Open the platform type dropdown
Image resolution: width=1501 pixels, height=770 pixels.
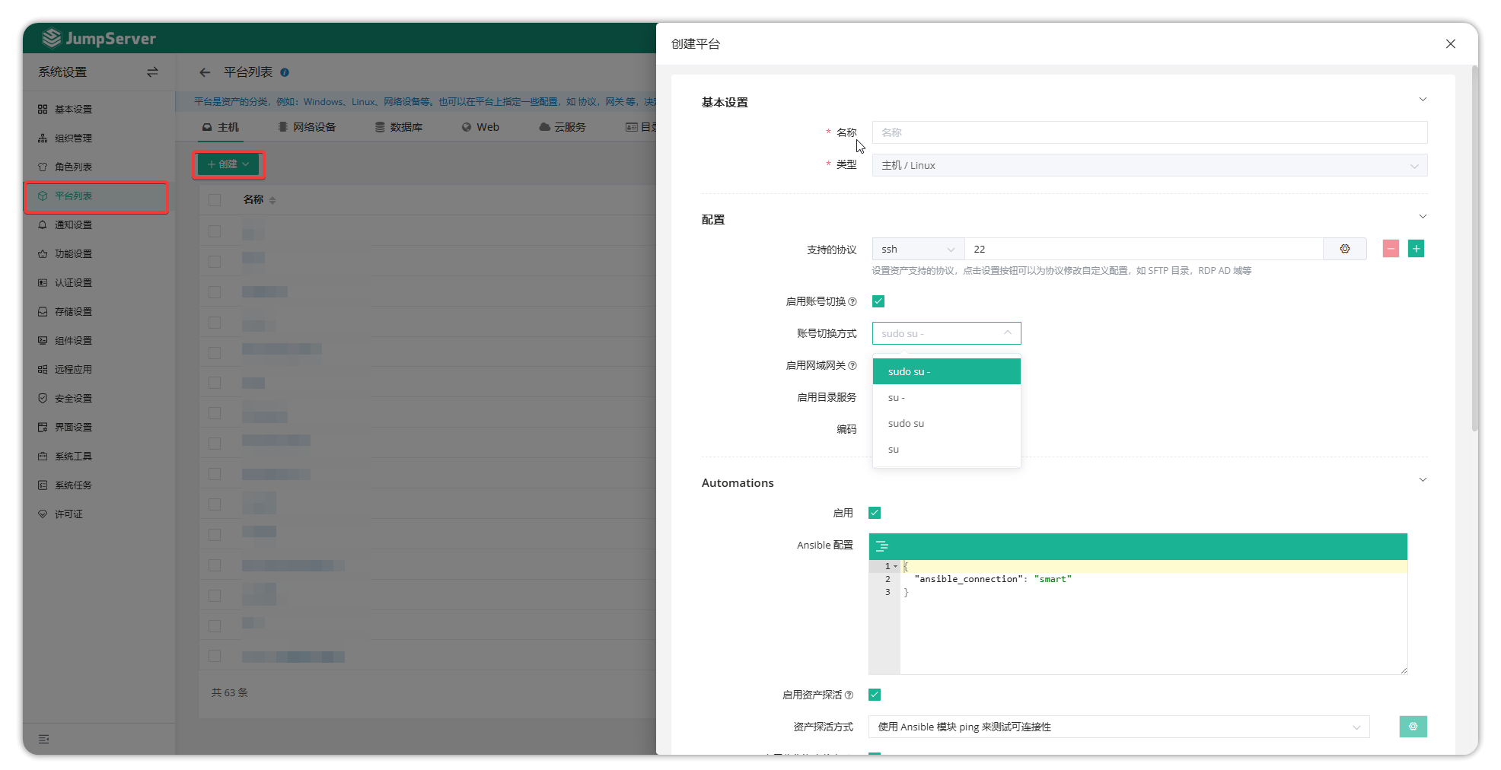(x=1149, y=165)
